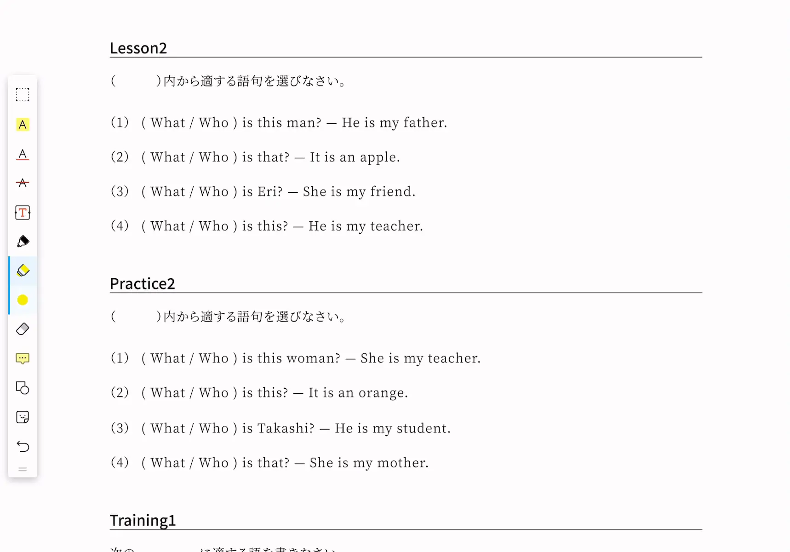Select the area selection marquee tool

23,95
